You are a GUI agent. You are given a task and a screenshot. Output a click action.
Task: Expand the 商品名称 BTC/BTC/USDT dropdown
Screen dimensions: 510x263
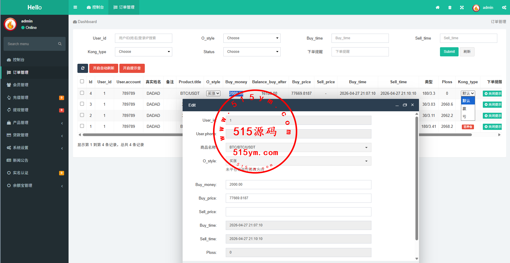298,147
